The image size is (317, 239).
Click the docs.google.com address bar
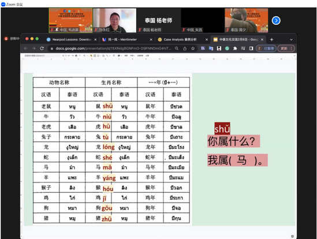[x=113, y=48]
